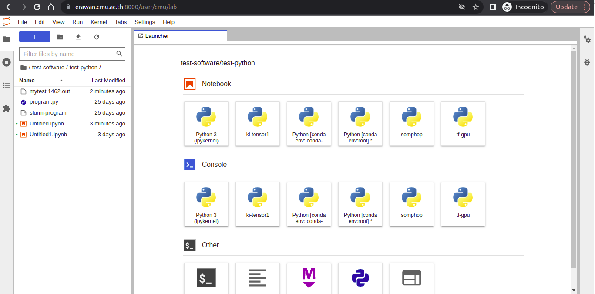Screen dimensions: 595x294
Task: Open the File Browser sidebar tab
Action: pyautogui.click(x=7, y=39)
